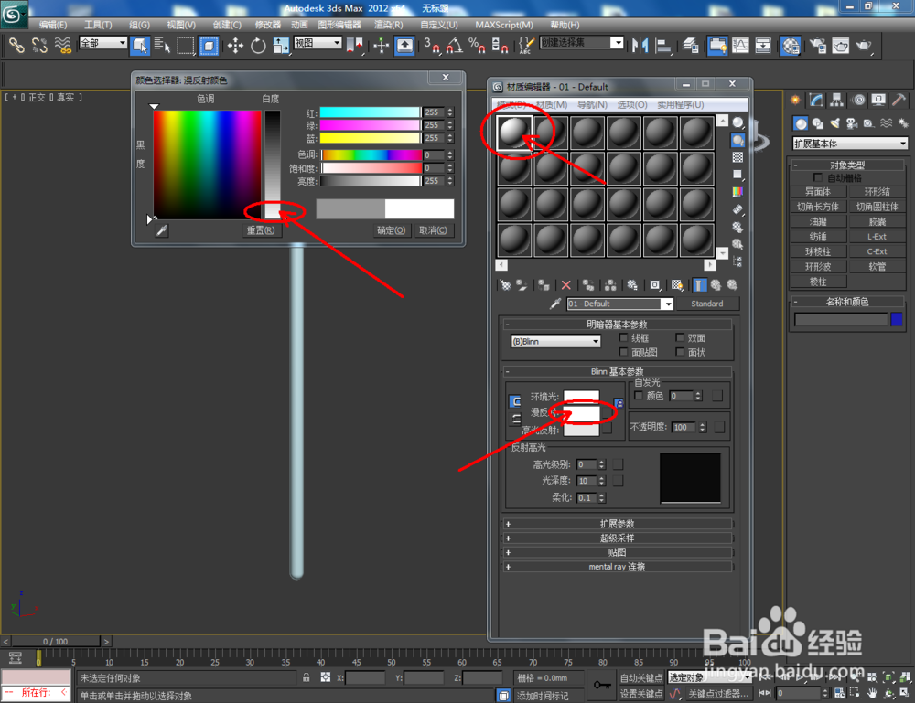Viewport: 915px width, 703px height.
Task: Pick color with eyedropper in color selector
Action: click(x=162, y=231)
